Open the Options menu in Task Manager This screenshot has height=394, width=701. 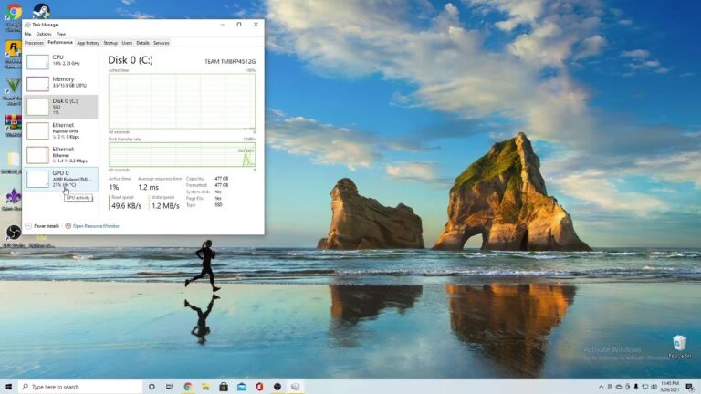tap(44, 34)
